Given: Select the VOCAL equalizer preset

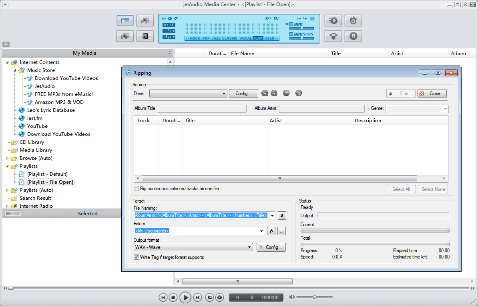Looking at the screenshot, I should coord(246,38).
